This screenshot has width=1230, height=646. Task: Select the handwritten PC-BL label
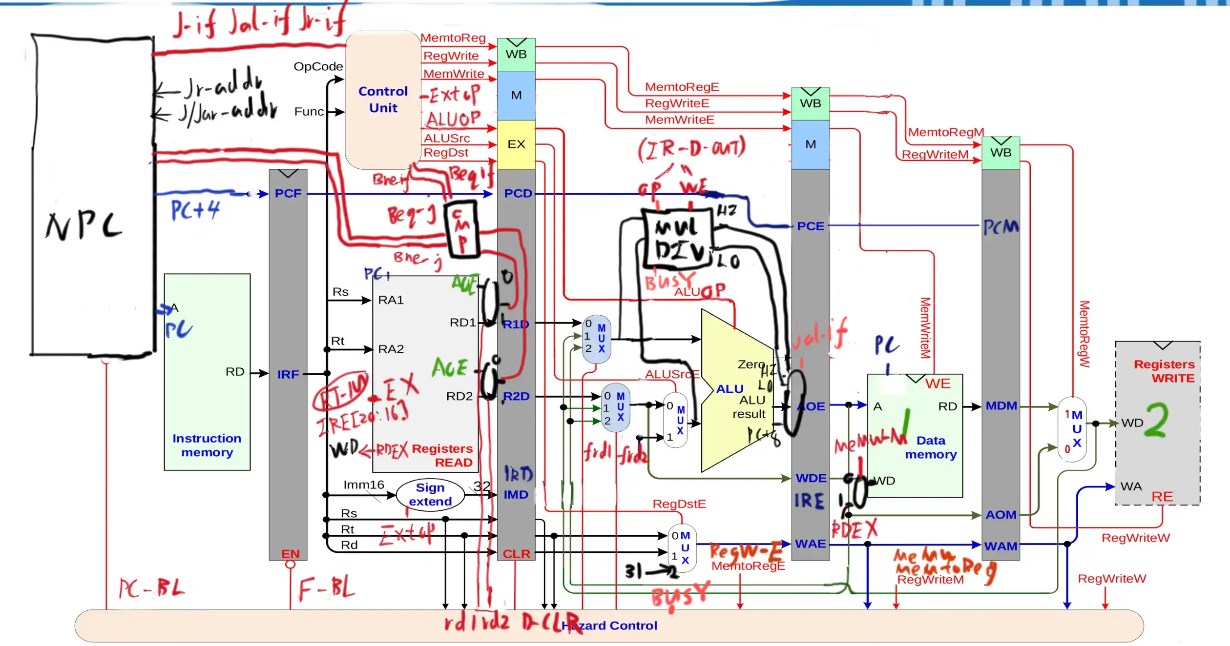(152, 588)
